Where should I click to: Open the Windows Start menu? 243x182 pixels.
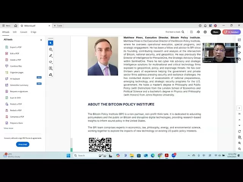[68, 155]
